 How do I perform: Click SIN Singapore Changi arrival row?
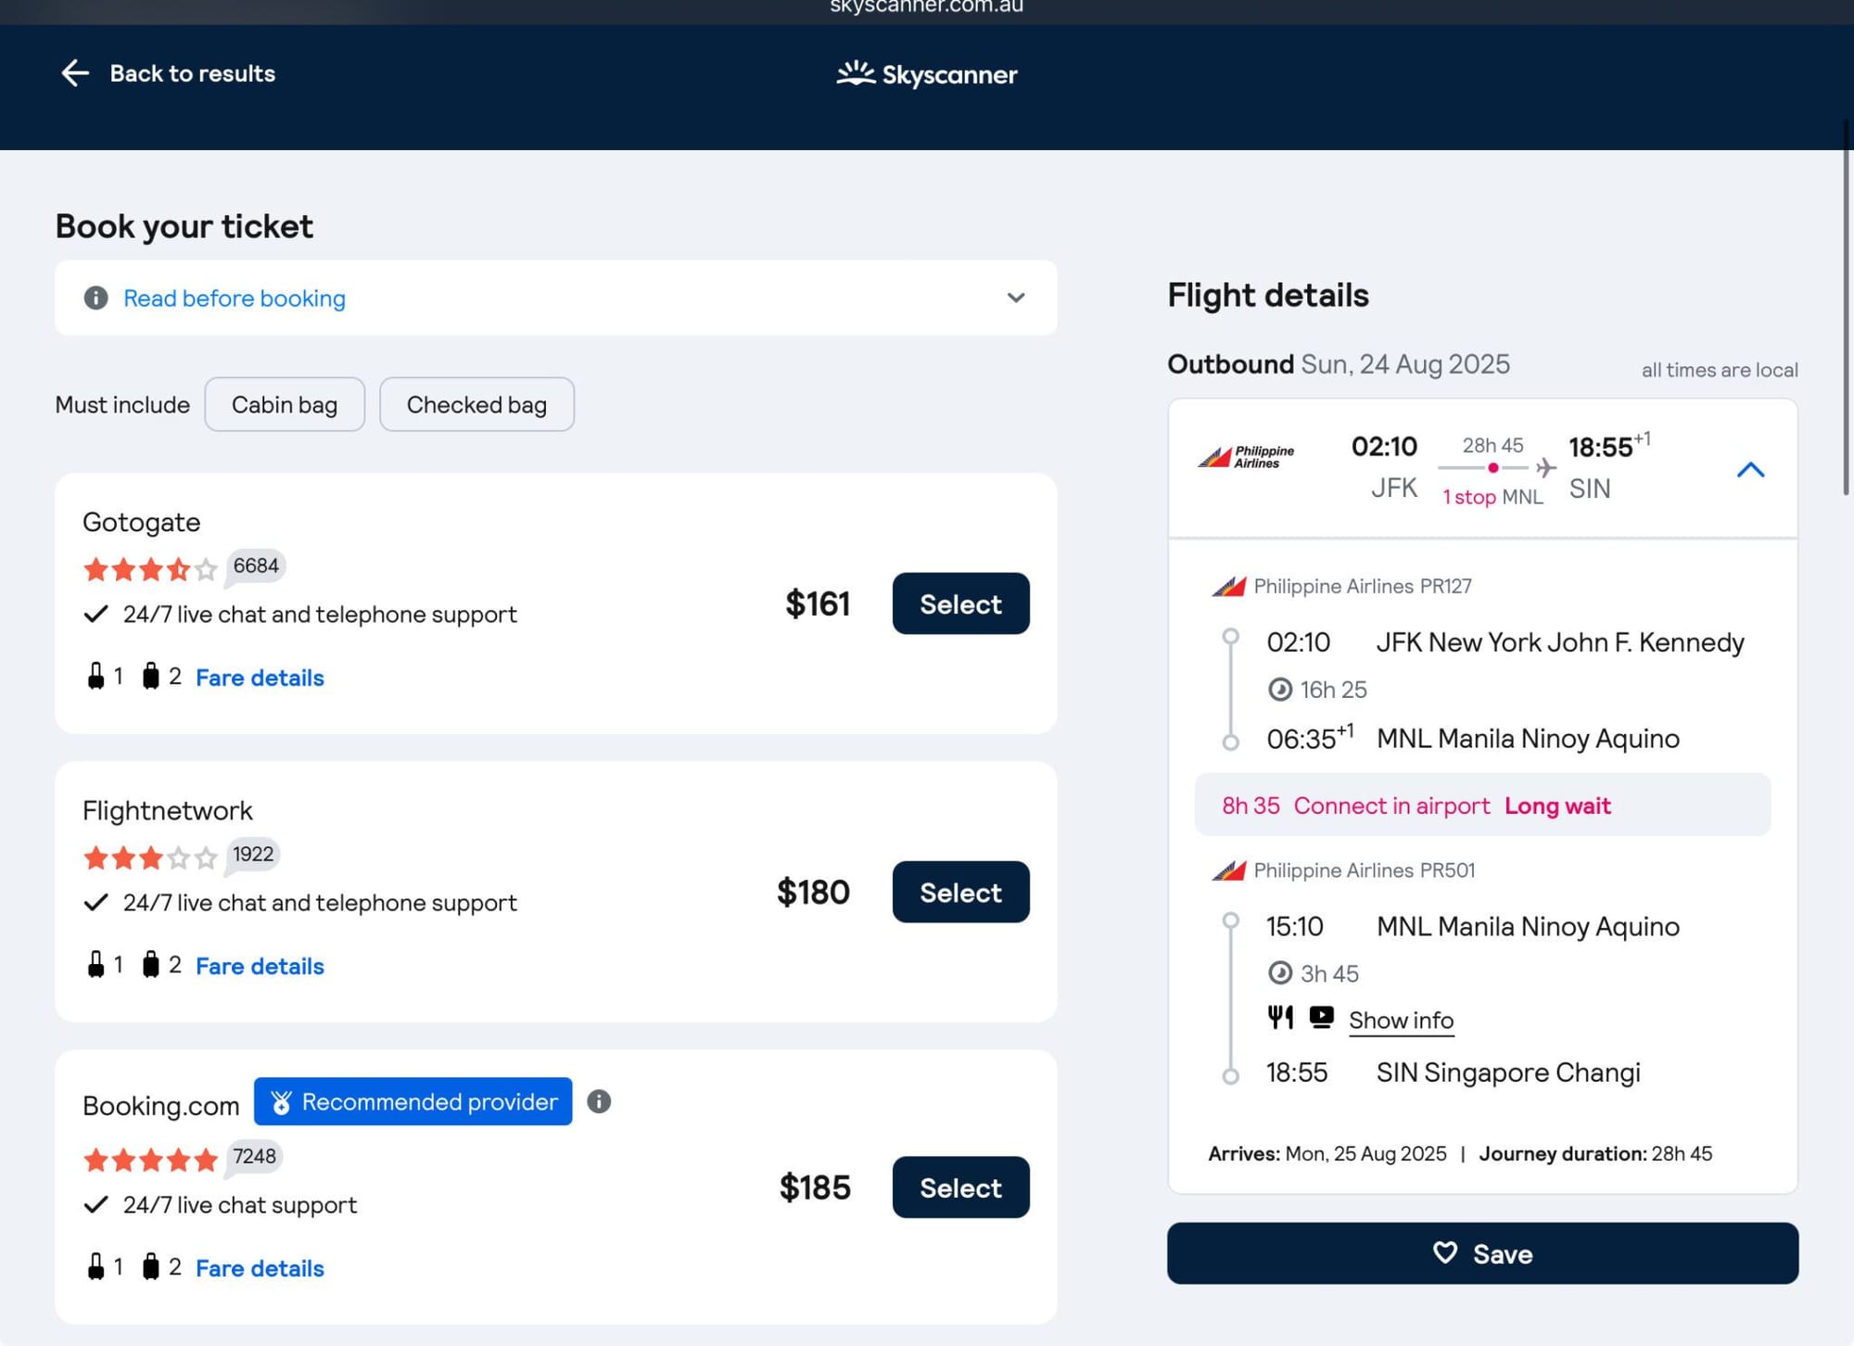coord(1454,1073)
